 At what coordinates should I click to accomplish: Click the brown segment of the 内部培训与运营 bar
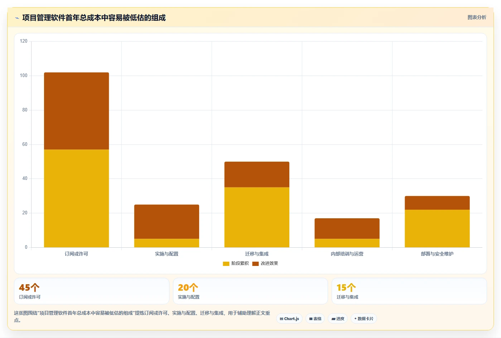click(x=347, y=228)
